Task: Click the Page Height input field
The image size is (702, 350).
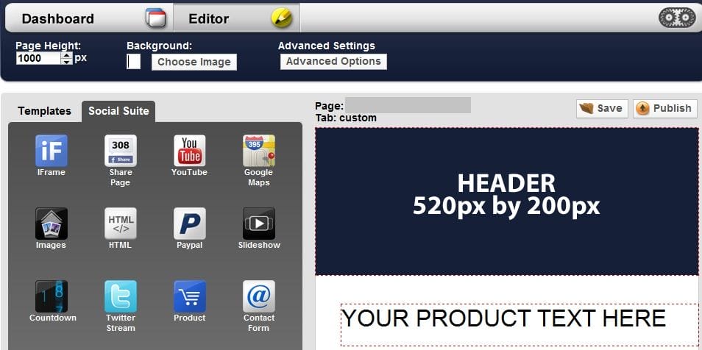Action: [38, 58]
